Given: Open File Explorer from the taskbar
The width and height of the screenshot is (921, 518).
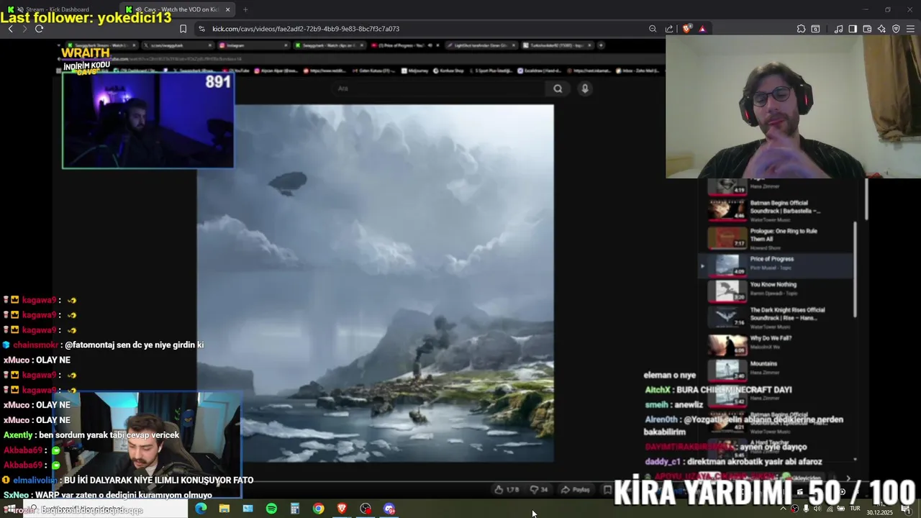Looking at the screenshot, I should [224, 509].
